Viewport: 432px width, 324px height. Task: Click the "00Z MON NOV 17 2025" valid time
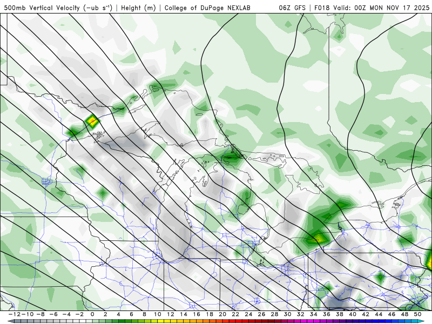(x=392, y=8)
